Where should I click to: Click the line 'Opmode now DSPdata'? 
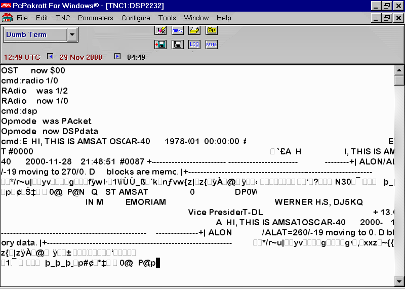coord(50,131)
